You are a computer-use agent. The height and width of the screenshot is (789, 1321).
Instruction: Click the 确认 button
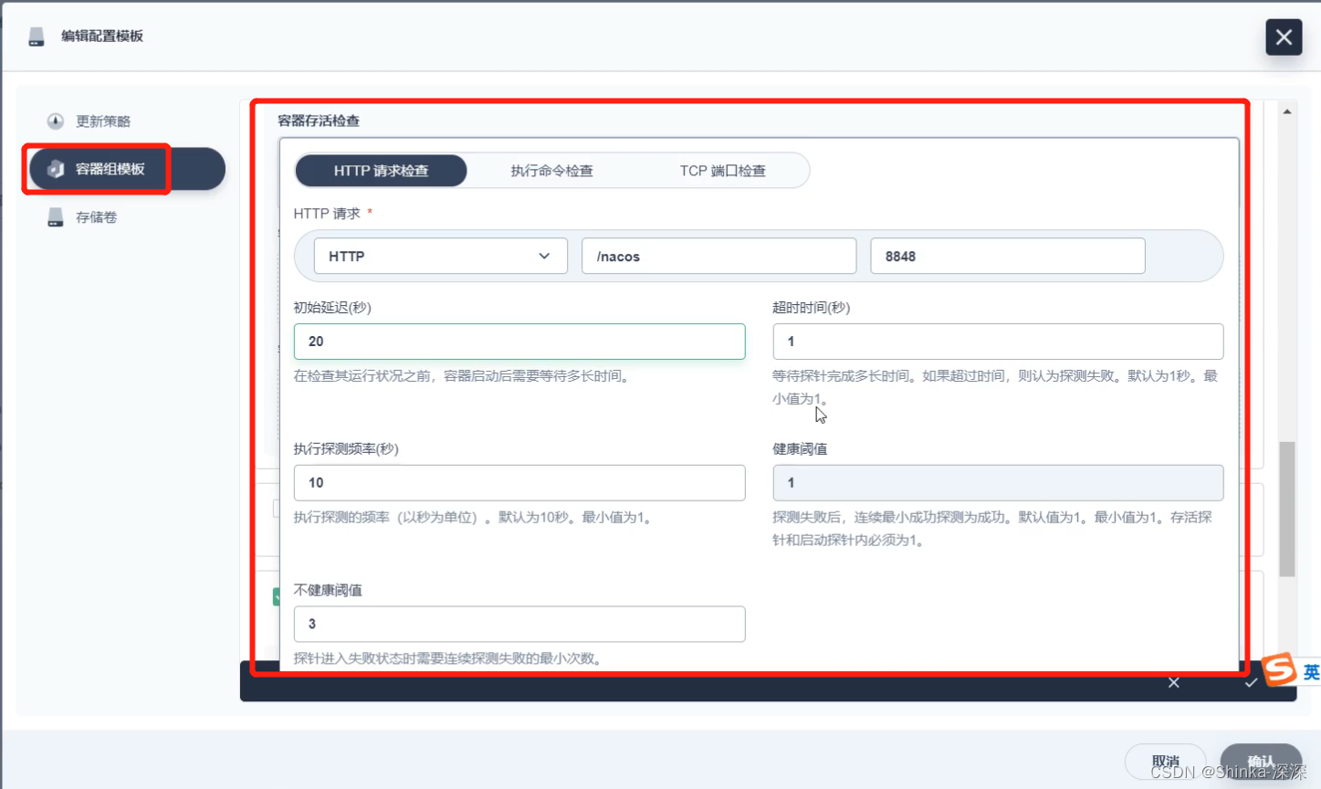[x=1261, y=762]
